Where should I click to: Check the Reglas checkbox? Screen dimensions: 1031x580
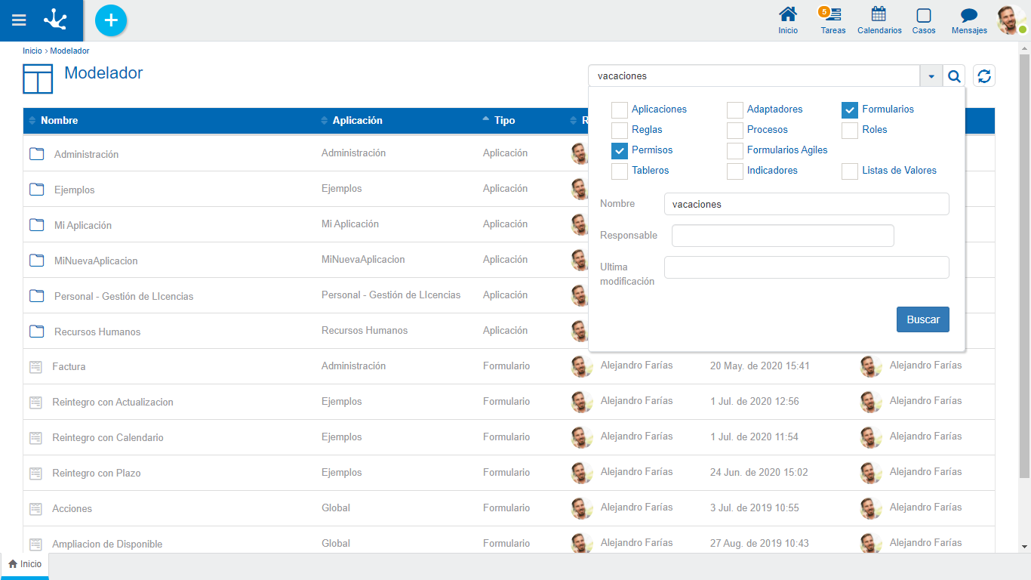coord(620,130)
